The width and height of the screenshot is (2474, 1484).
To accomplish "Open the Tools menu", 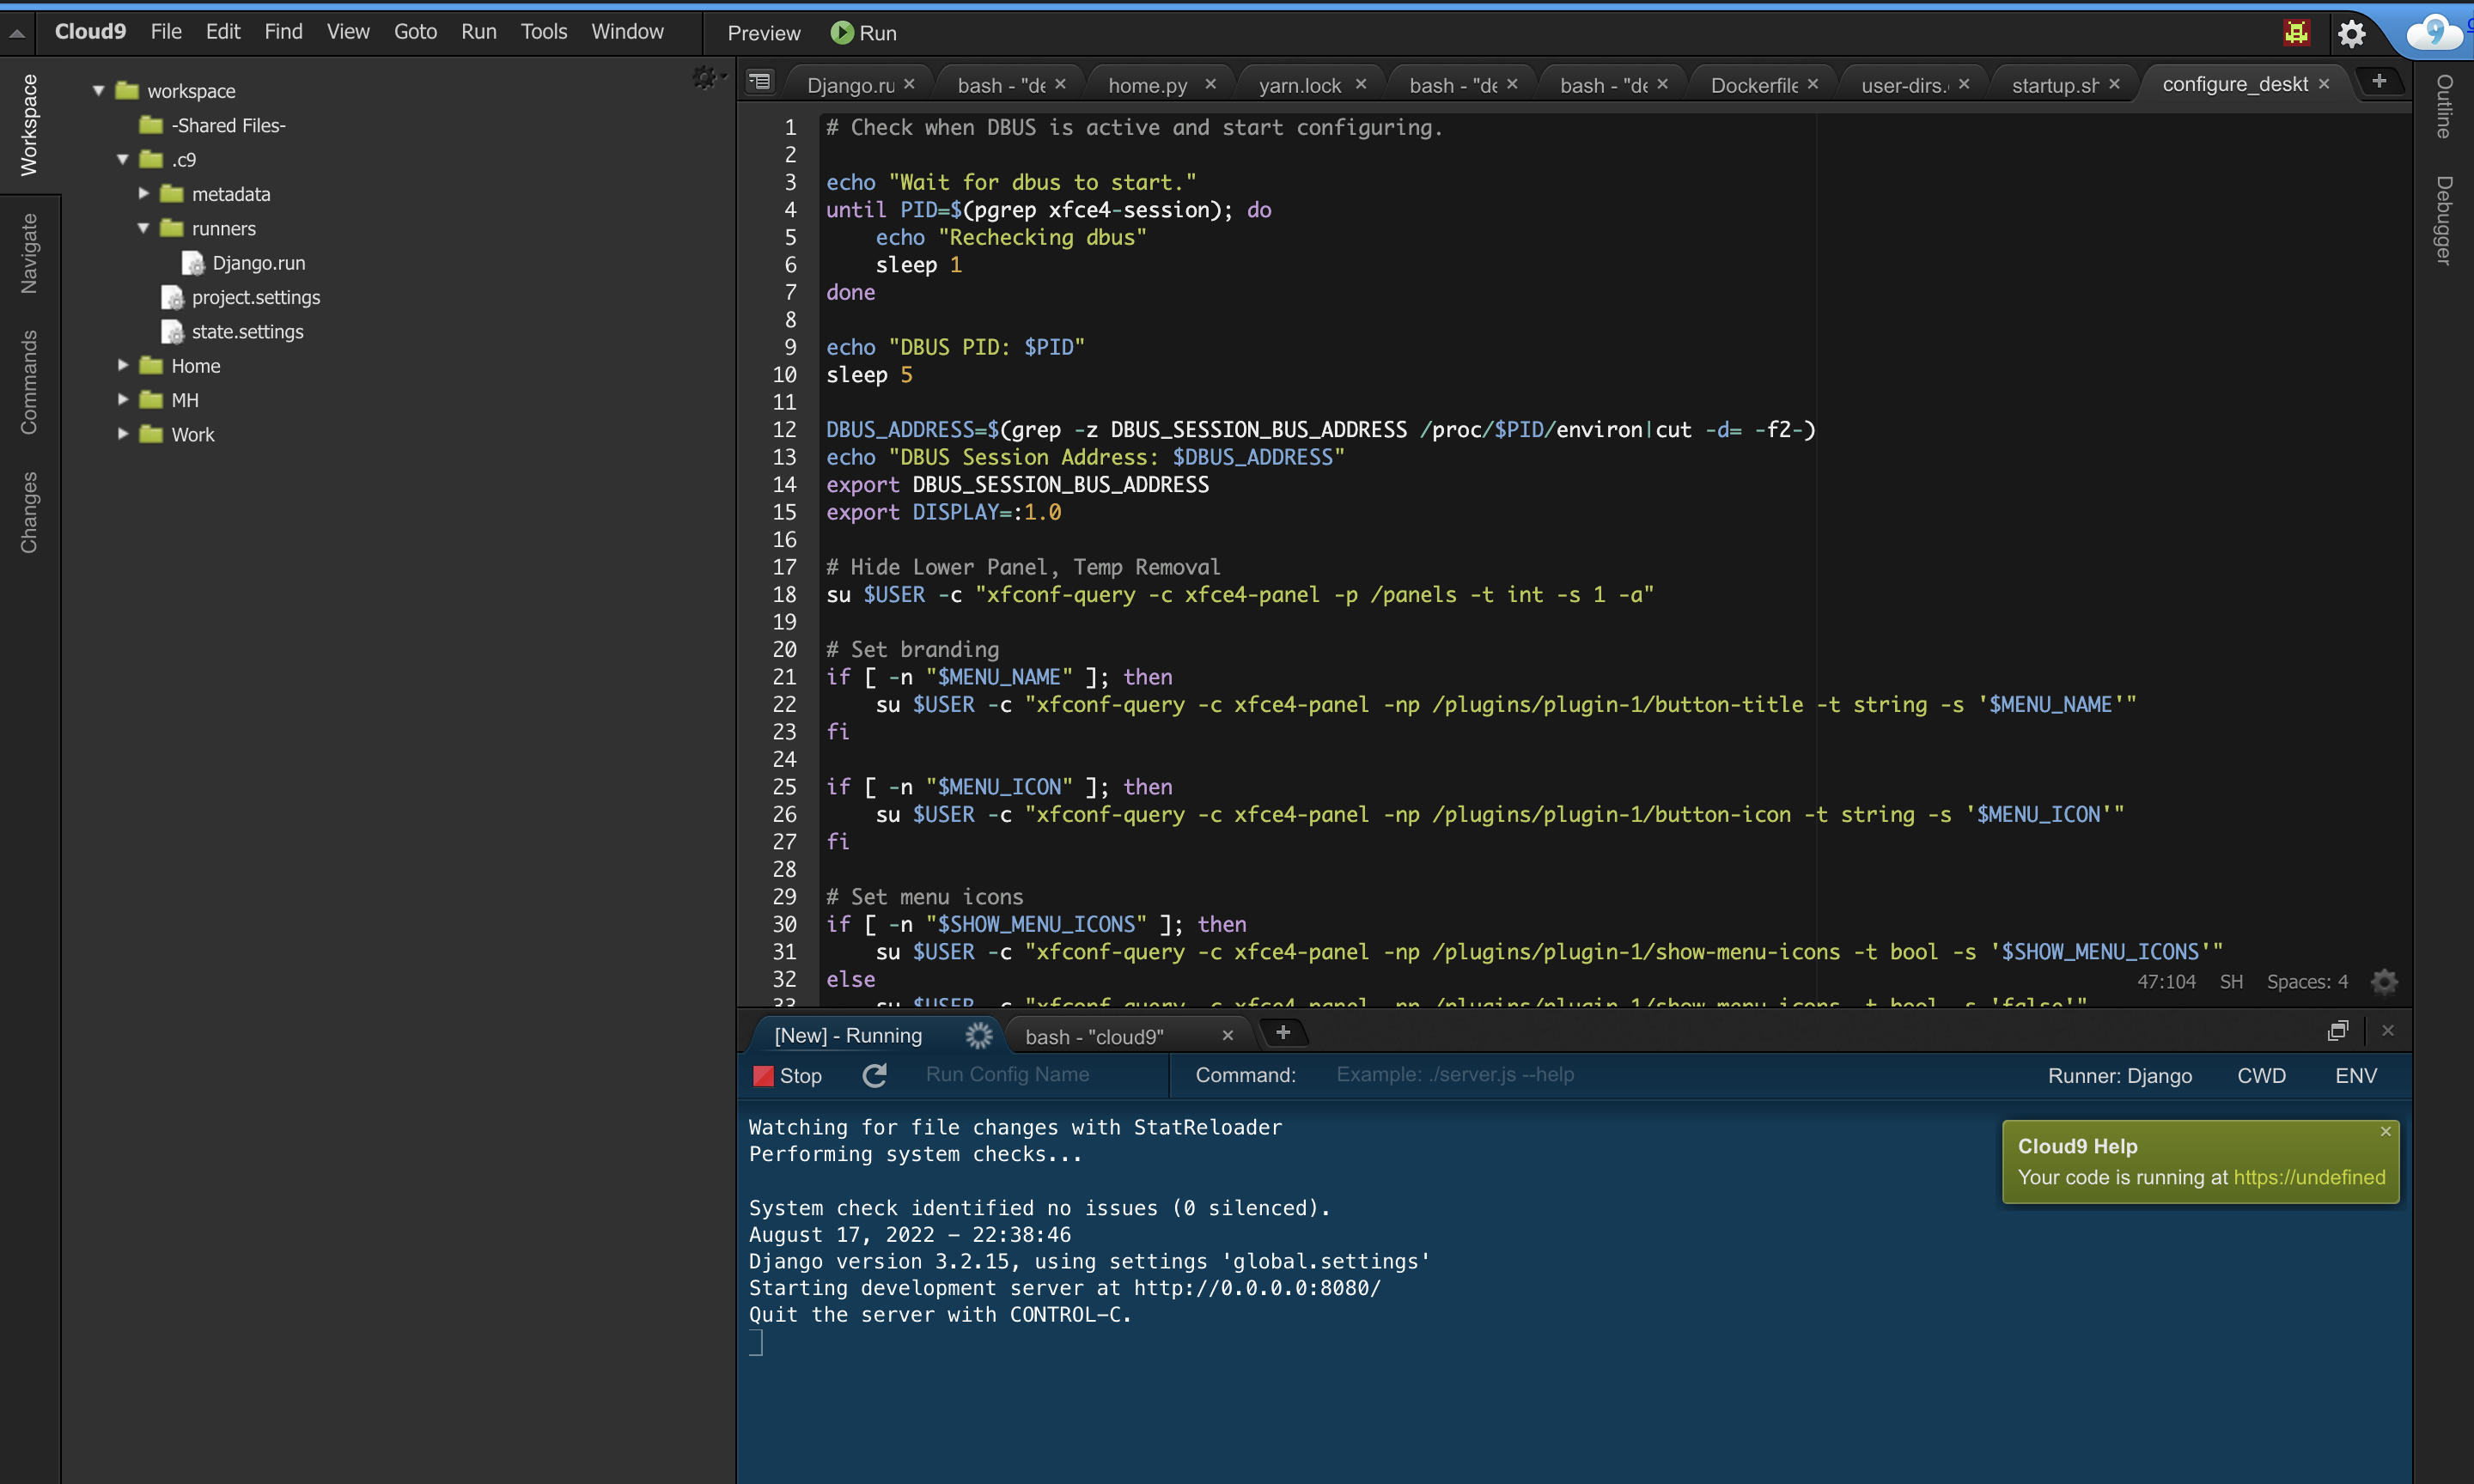I will (x=543, y=32).
